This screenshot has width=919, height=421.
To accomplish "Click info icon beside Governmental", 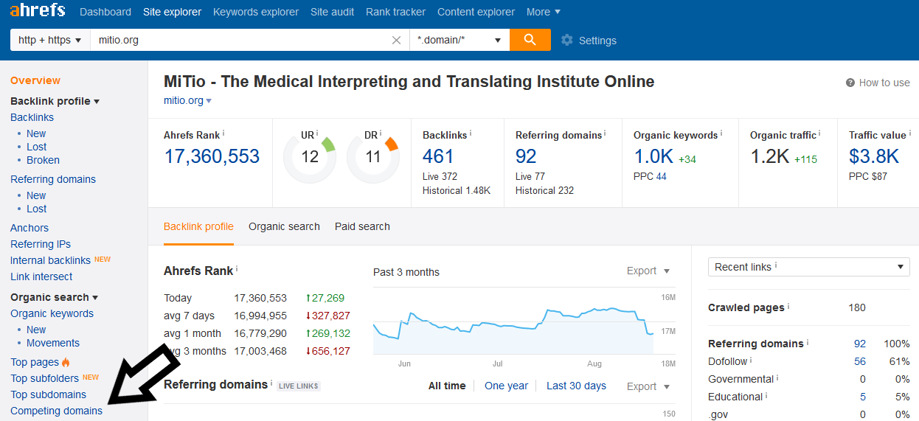I will pyautogui.click(x=778, y=377).
